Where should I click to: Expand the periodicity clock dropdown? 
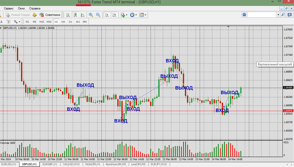(x=133, y=15)
